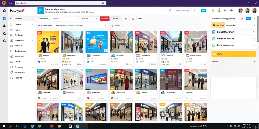Click the green icon button in the filter toolbar
Screen dimensions: 259x129
(126, 19)
